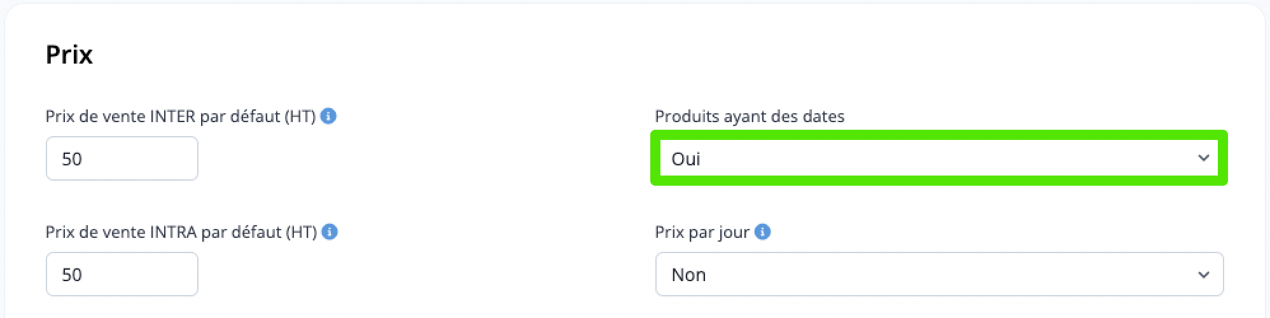Click the chevron in the Oui dropdown

pos(1203,158)
